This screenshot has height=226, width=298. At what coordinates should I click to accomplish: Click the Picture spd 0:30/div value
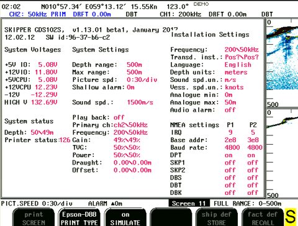pos(142,79)
